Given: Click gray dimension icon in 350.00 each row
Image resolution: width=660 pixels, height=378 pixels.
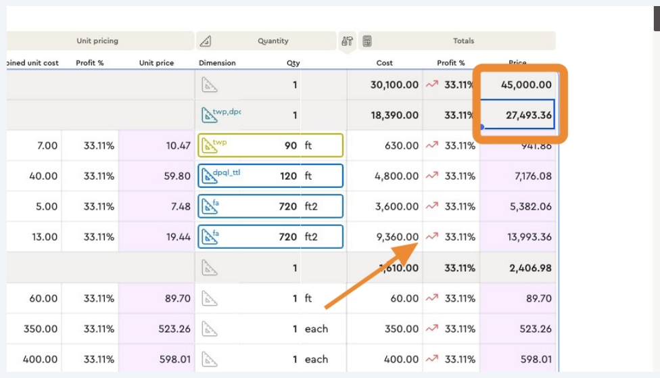Looking at the screenshot, I should pos(210,329).
